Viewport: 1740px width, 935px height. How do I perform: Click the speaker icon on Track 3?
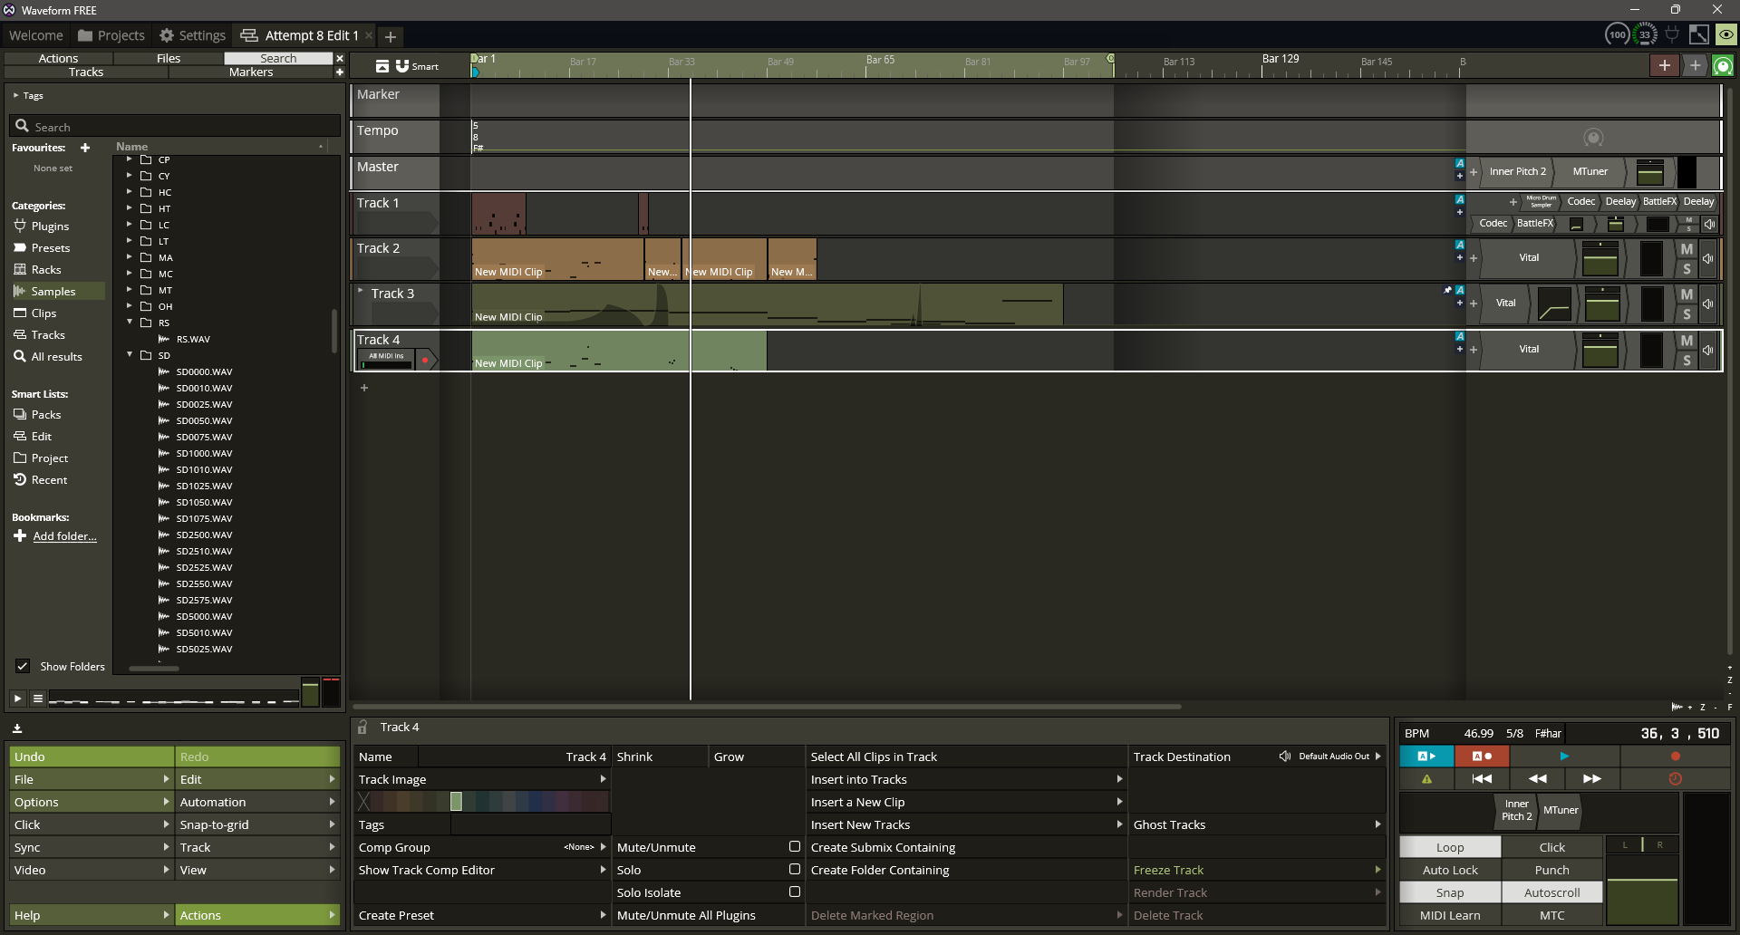tap(1708, 304)
